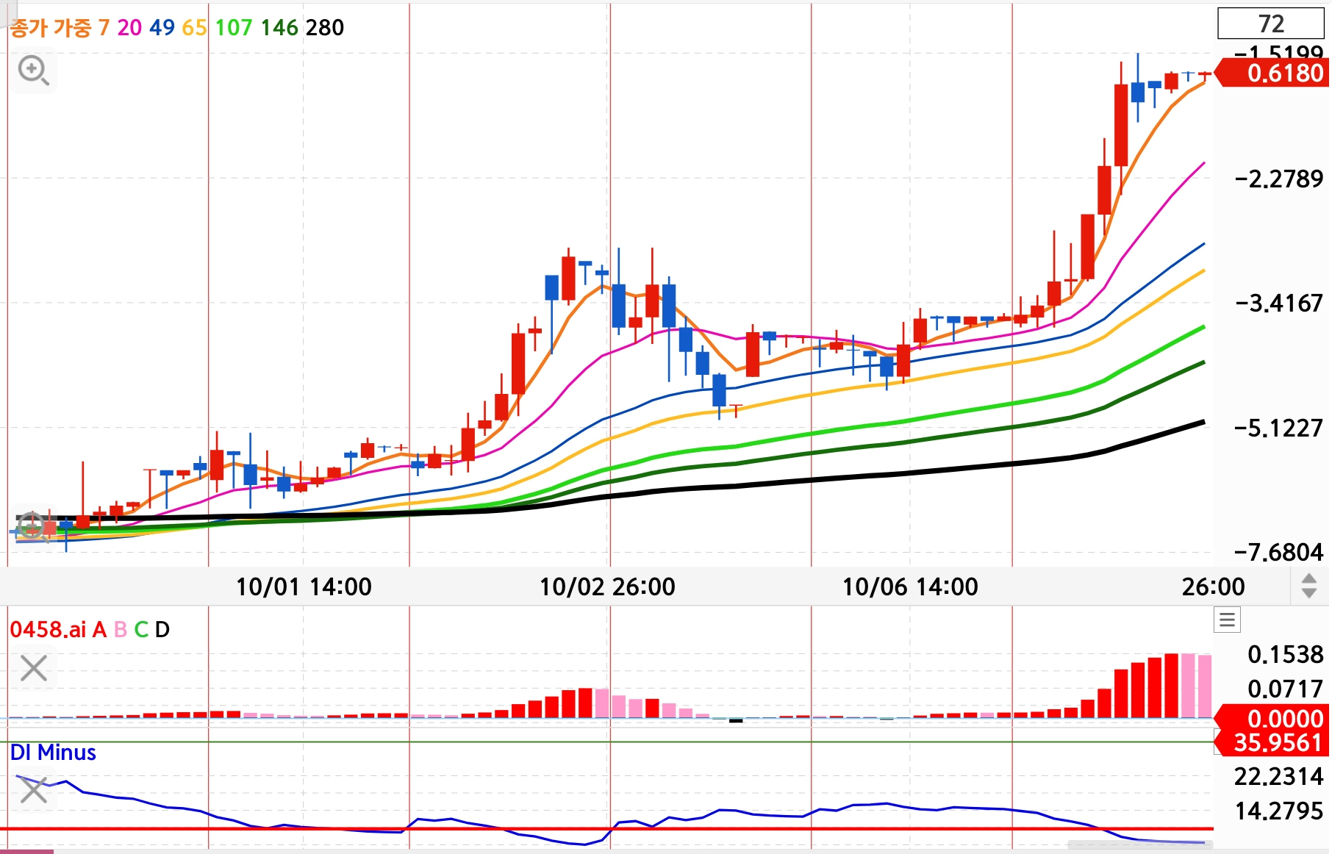Click the crosshair target marker at chart start
This screenshot has height=854, width=1332.
(x=31, y=526)
